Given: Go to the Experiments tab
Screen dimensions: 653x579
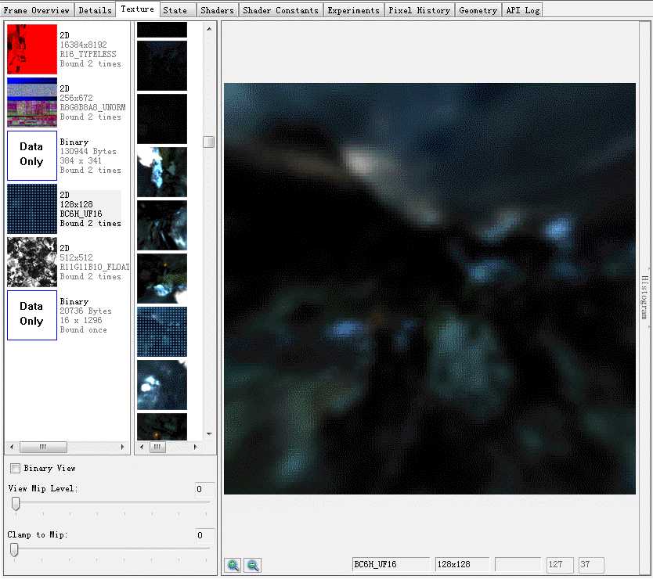Looking at the screenshot, I should coord(354,10).
